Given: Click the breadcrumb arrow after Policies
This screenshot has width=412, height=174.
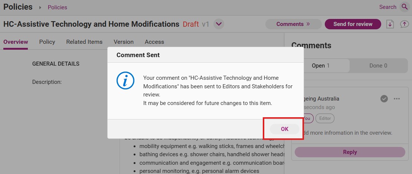Looking at the screenshot, I should (40, 7).
